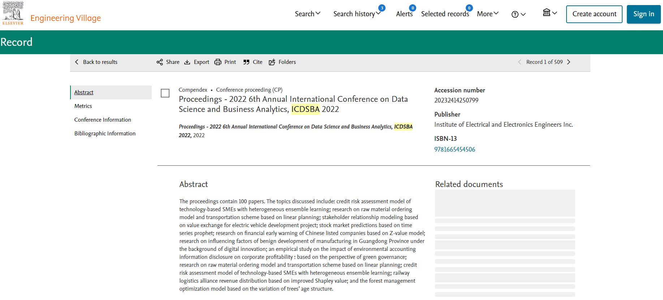Image resolution: width=663 pixels, height=300 pixels.
Task: Click the Print printer icon
Action: (x=218, y=62)
